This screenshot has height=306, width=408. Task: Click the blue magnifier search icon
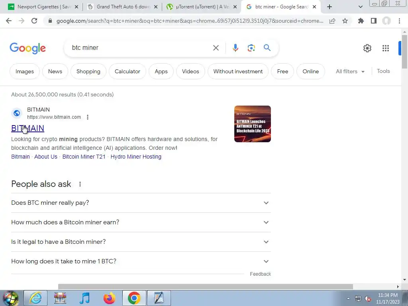click(x=267, y=48)
